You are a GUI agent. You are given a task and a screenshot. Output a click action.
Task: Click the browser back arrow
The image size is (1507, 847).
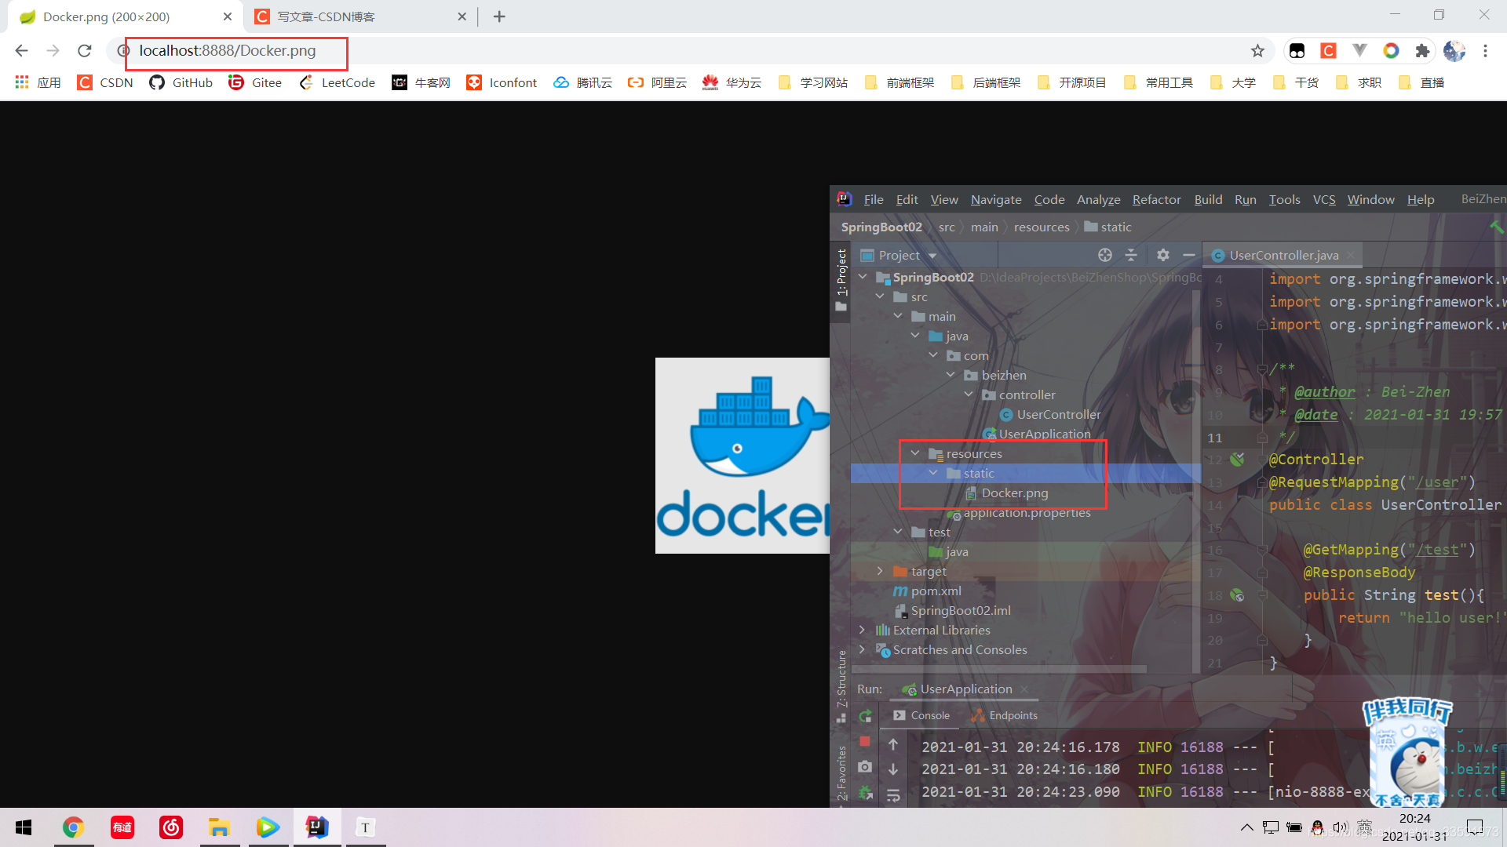(x=21, y=51)
